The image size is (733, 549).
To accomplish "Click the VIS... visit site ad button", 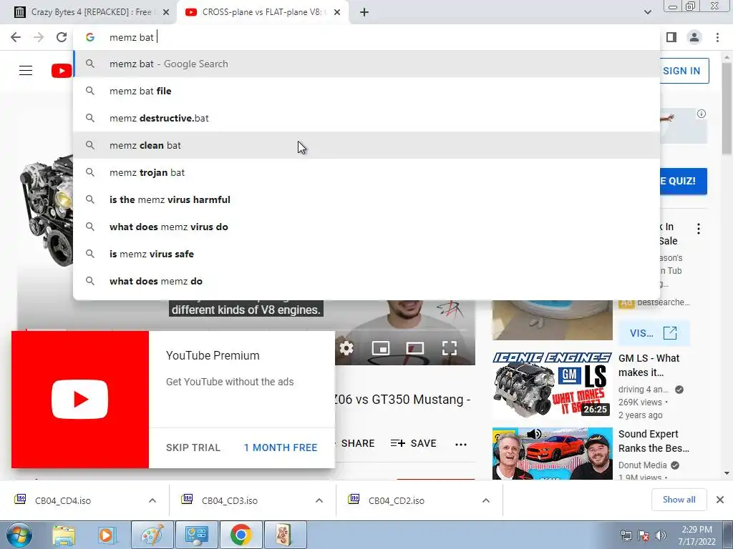I will [x=654, y=333].
